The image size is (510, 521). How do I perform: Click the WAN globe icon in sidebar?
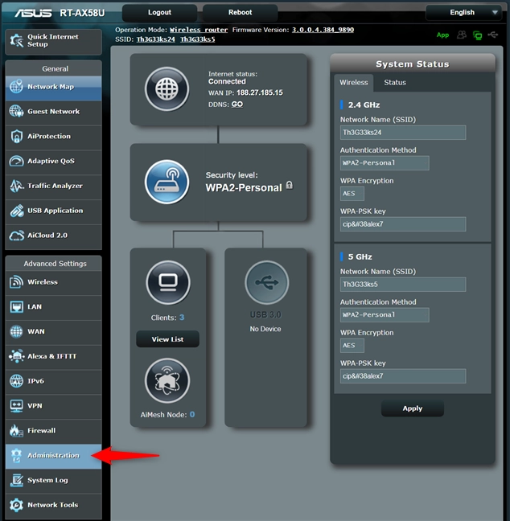coord(16,331)
